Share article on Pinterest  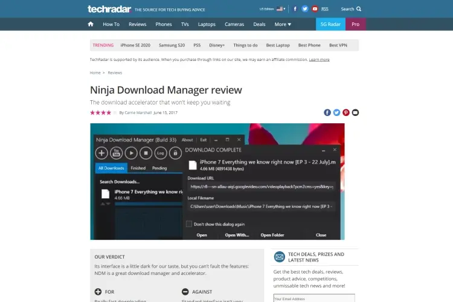[346, 112]
